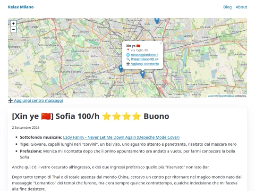Image resolution: width=255 pixels, height=191 pixels.
Task: Click the magnifier icon beside #relaxmilano
Action: (x=128, y=59)
